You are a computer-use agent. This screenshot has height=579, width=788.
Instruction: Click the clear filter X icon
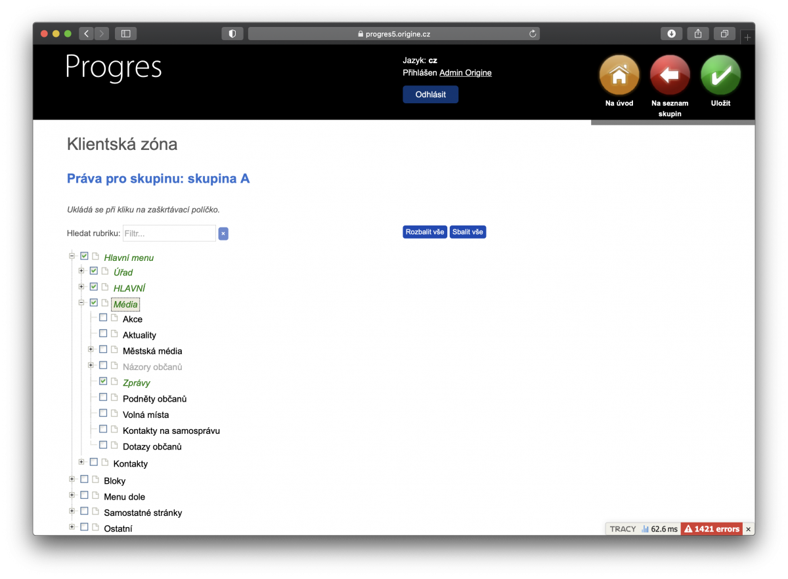point(223,233)
